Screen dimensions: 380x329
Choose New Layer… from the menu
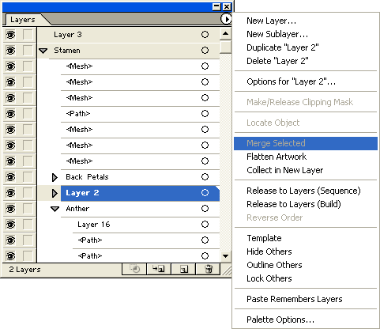tap(271, 21)
